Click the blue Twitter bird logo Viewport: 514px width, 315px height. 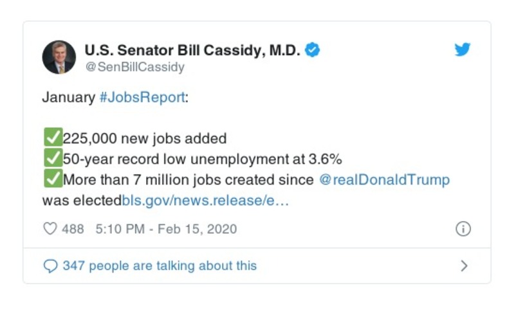point(463,50)
